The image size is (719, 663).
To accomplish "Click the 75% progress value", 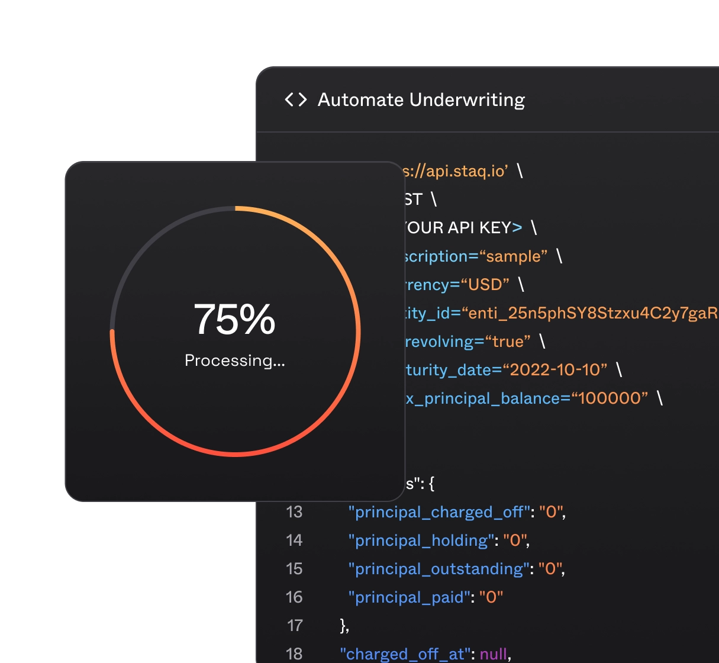I will click(x=234, y=320).
